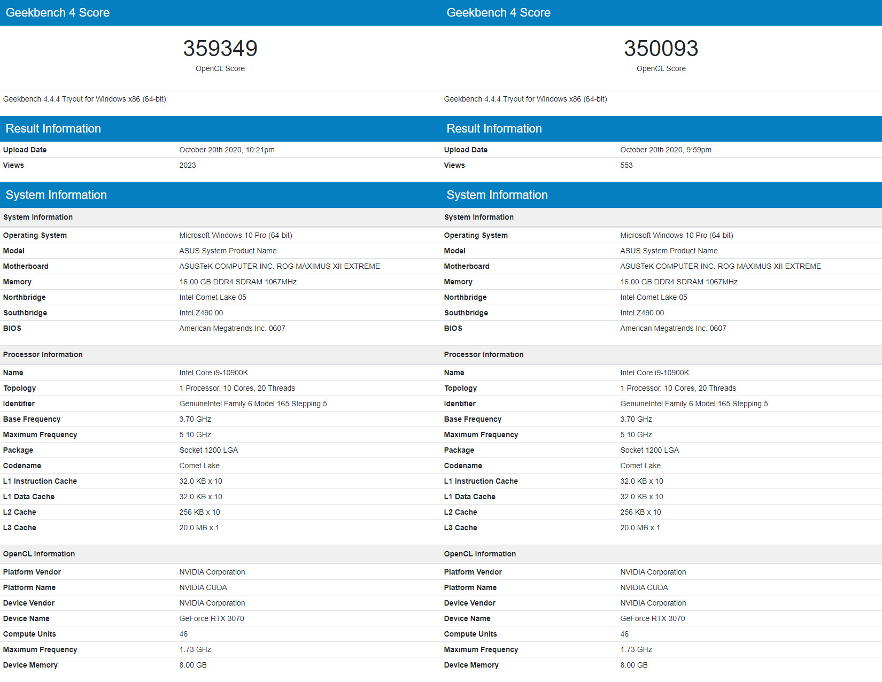Click right 'Microsoft Windows 10 Pro (64-bit)' value

pos(677,235)
